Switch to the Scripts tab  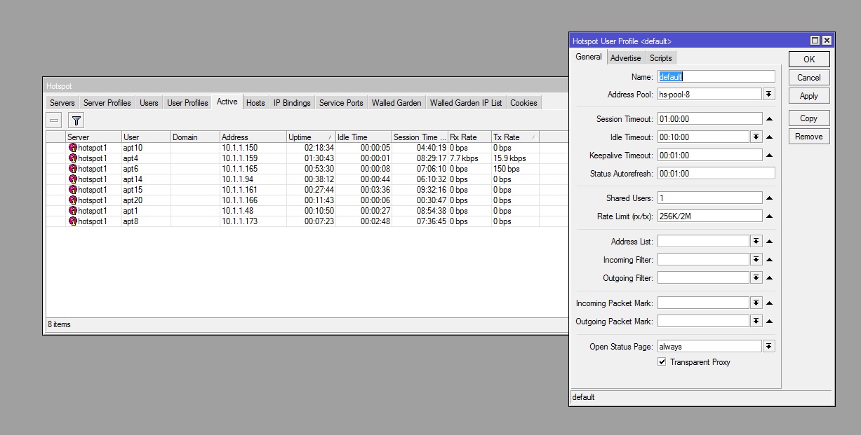660,57
